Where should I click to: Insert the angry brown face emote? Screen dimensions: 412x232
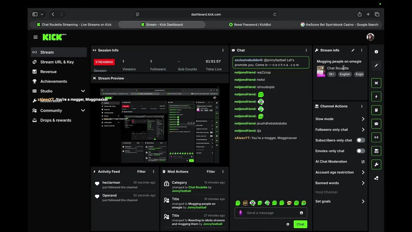(245, 203)
